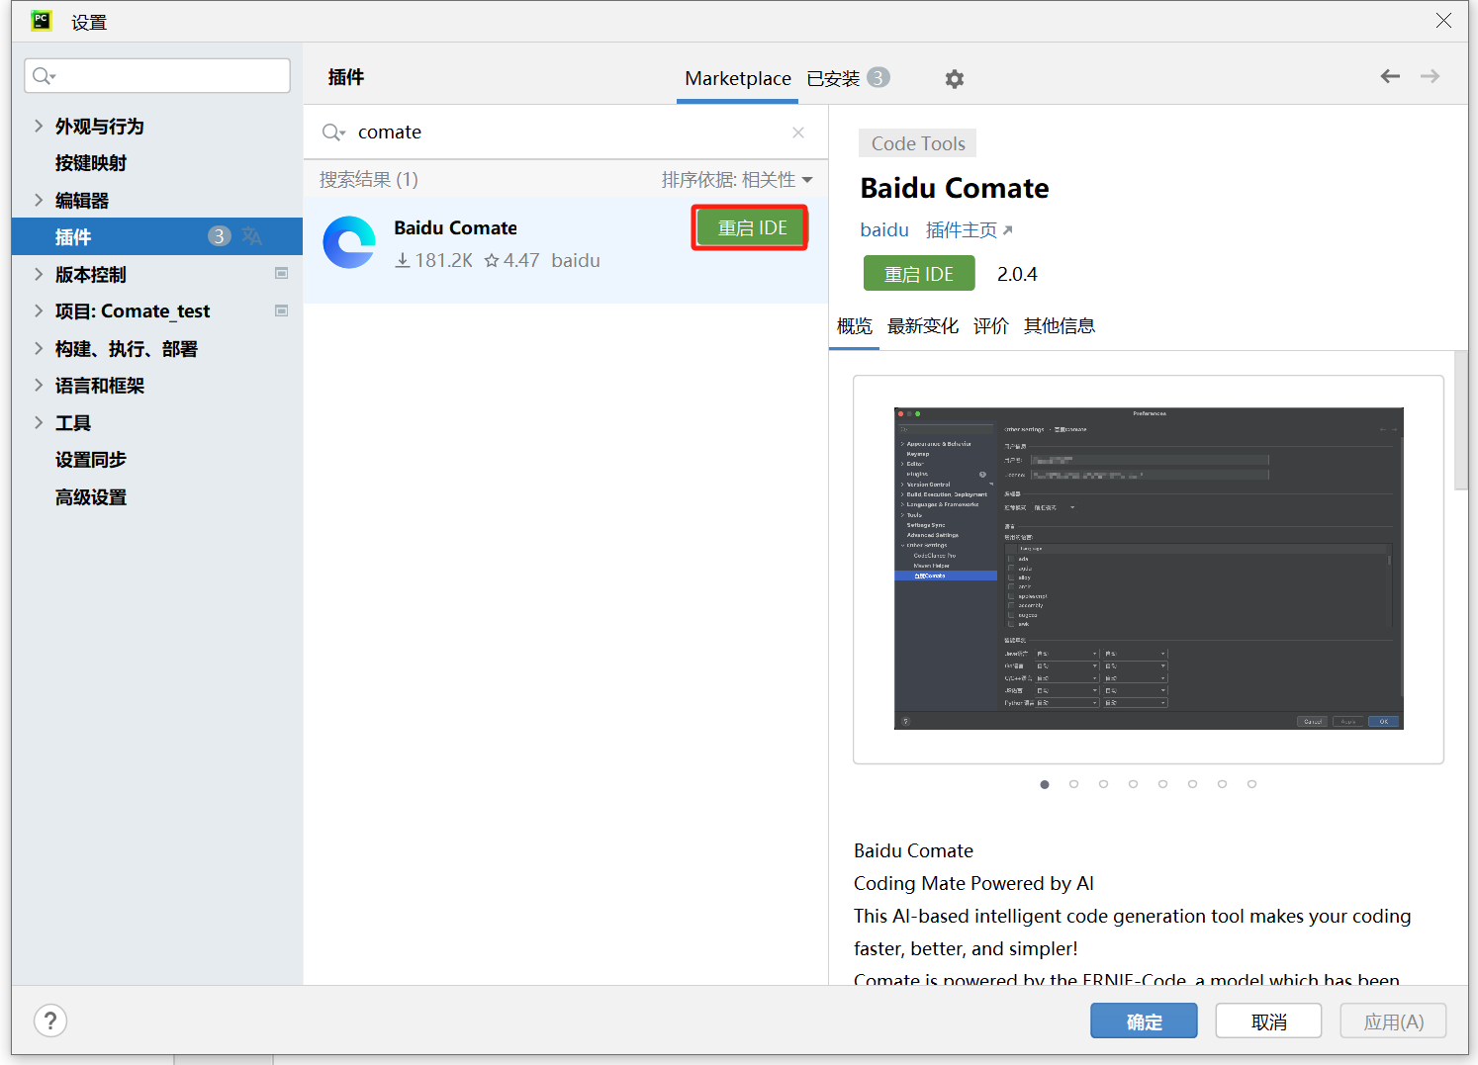Open the 其他信息 tab

coord(1060,326)
